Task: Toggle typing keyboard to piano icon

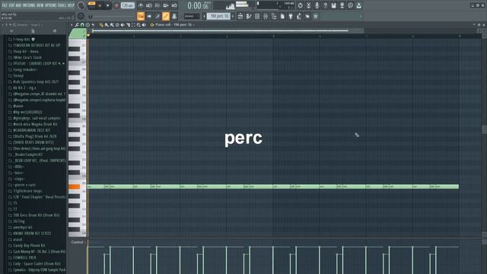Action: pos(141,16)
